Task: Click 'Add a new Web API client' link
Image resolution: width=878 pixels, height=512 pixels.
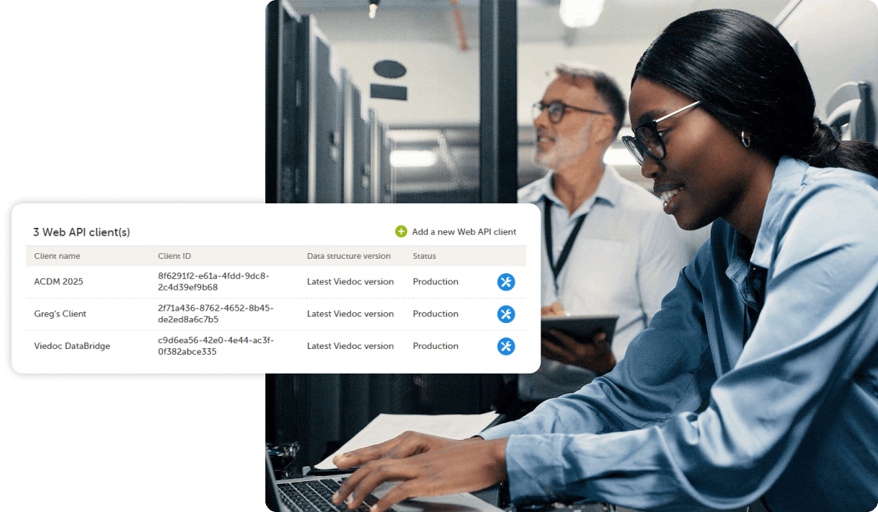Action: pos(464,231)
